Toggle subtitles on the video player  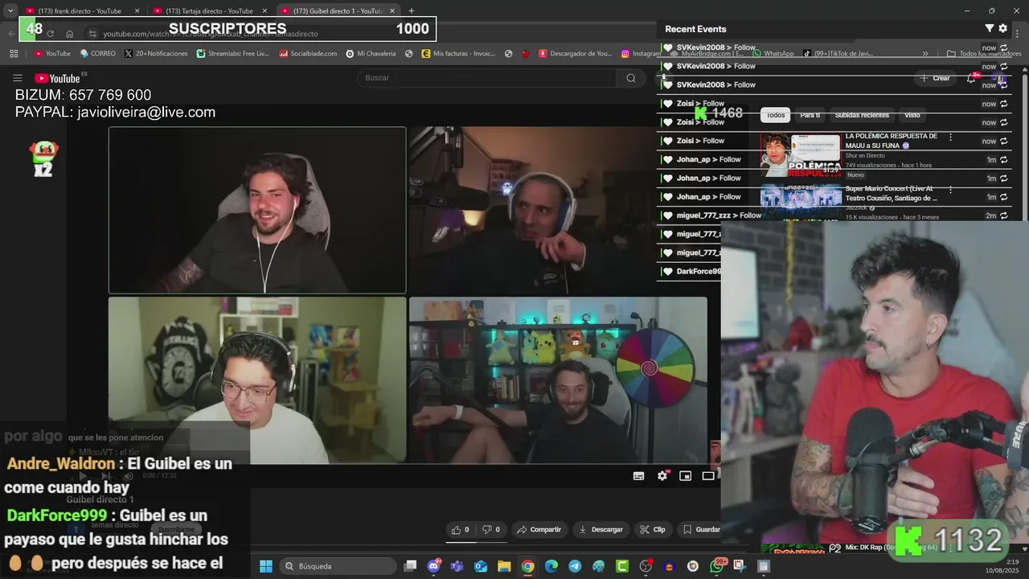point(639,476)
